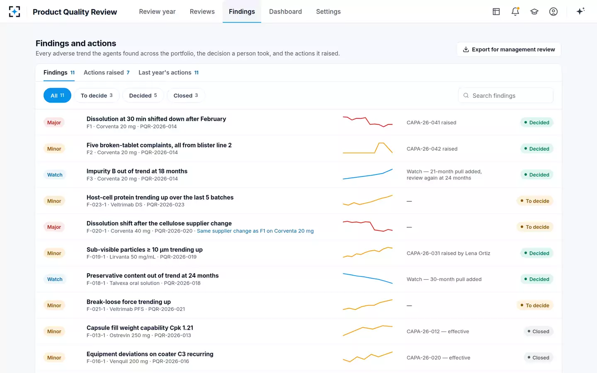The image size is (597, 373).
Task: Filter findings by the Closed chip
Action: pyautogui.click(x=186, y=95)
